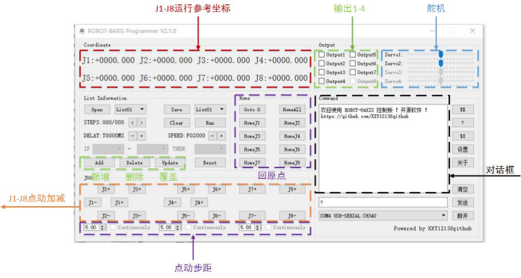Click the $X unlock button
The width and height of the screenshot is (521, 278).
(463, 136)
